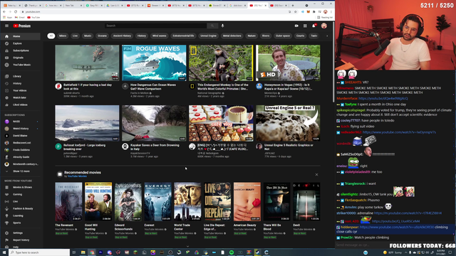Screen dimensions: 456x256
Task: Open American Beauty movie poster
Action: click(247, 202)
